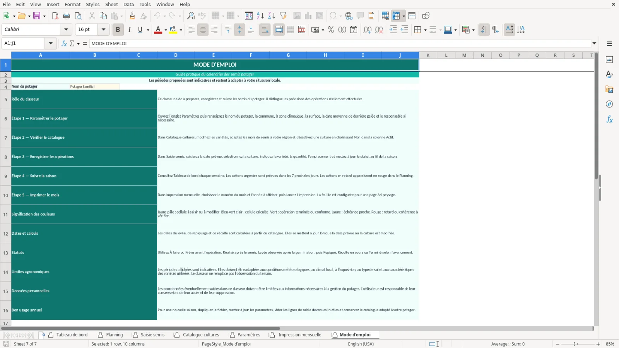
Task: Open the font color dropdown arrow
Action: pos(166,30)
